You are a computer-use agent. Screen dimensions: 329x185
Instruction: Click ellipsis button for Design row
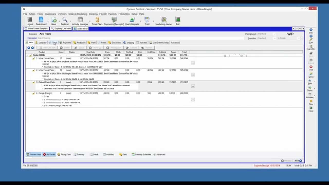pyautogui.click(x=193, y=99)
